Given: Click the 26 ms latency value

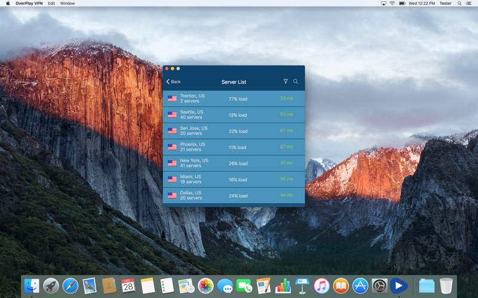Looking at the screenshot, I should 287,179.
